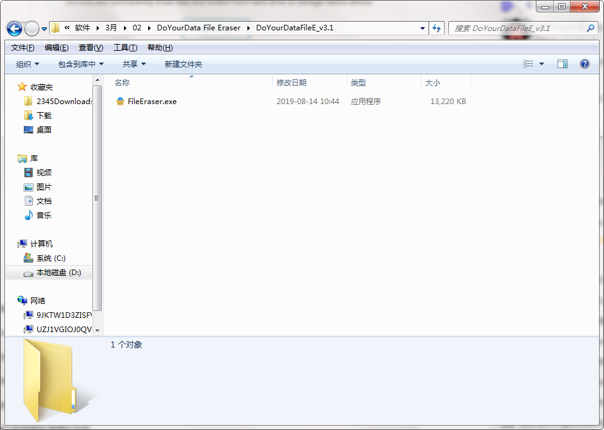Click the 13,220 KB size cell

click(448, 102)
